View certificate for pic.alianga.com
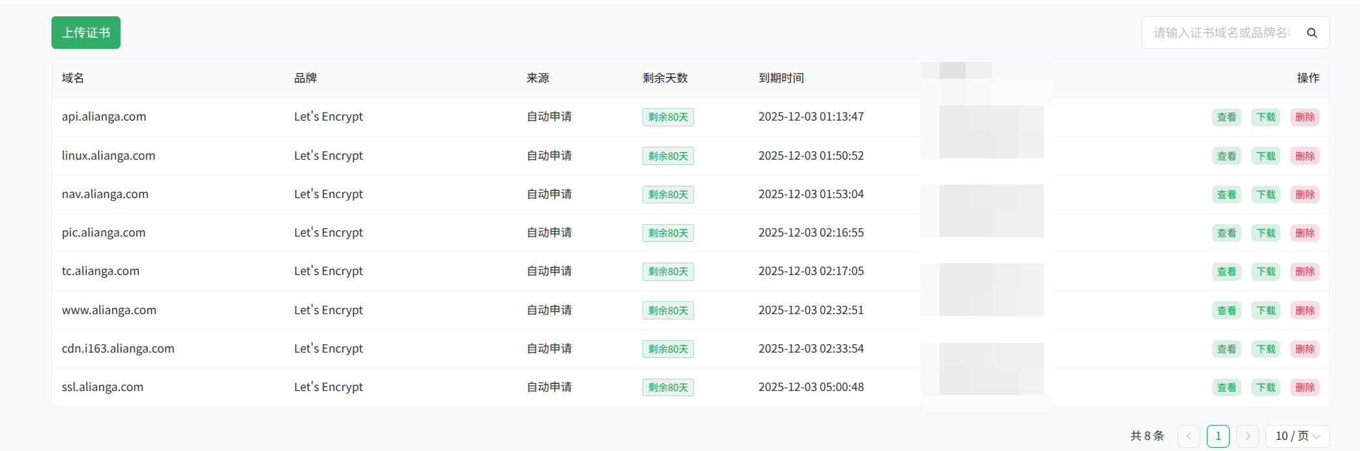Image resolution: width=1360 pixels, height=451 pixels. pyautogui.click(x=1226, y=233)
